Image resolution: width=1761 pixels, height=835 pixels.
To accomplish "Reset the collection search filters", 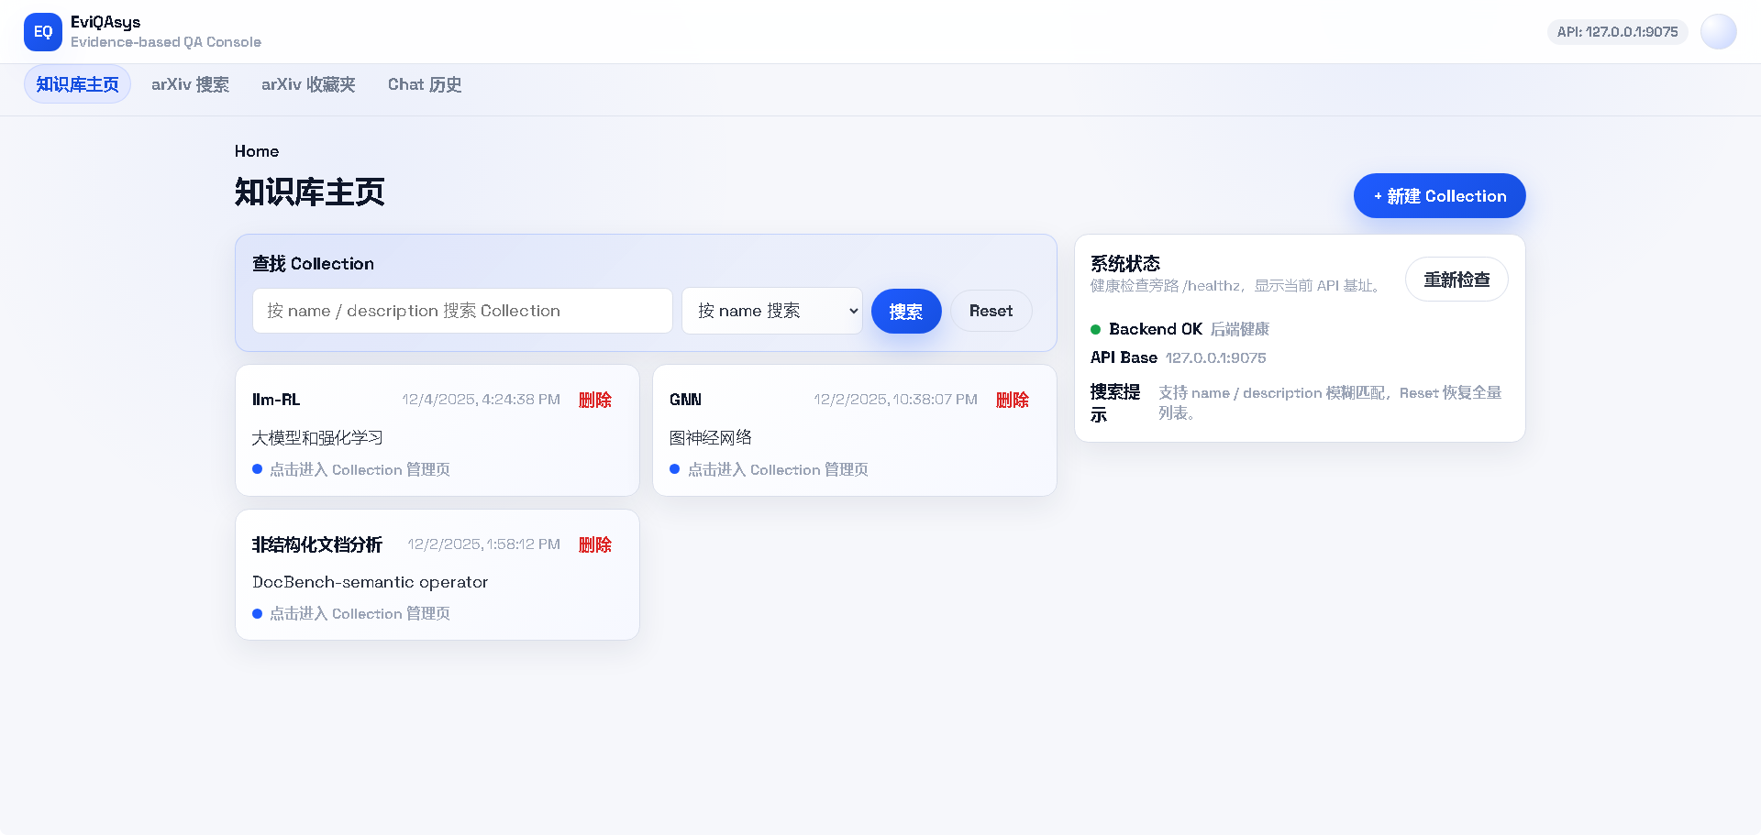I will coord(991,311).
